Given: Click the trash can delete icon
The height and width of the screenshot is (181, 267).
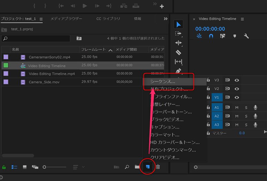Looking at the screenshot, I should pyautogui.click(x=158, y=167).
